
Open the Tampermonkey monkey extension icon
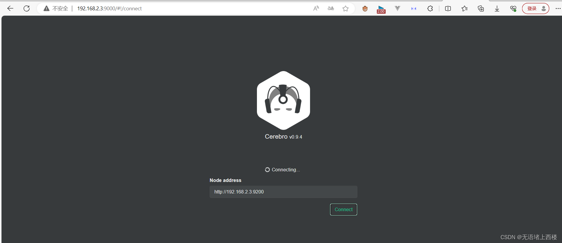[365, 9]
